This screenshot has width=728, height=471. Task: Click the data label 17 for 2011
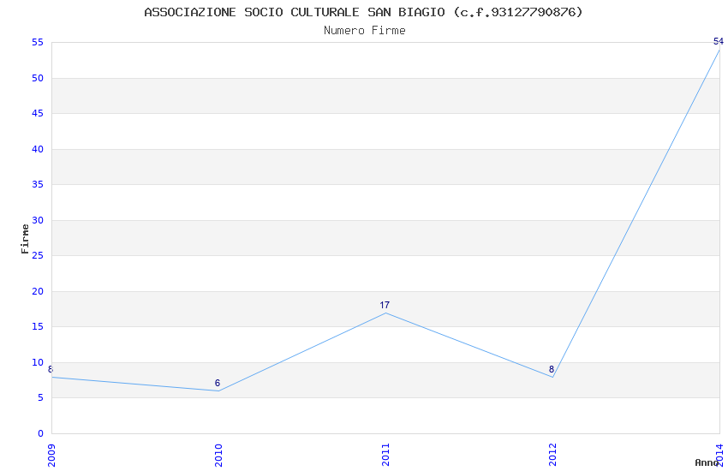pos(385,305)
